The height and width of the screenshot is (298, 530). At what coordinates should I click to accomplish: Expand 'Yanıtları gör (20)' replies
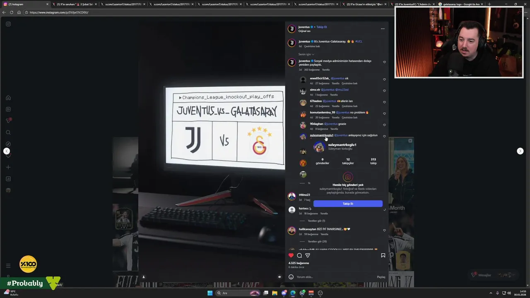point(317,241)
